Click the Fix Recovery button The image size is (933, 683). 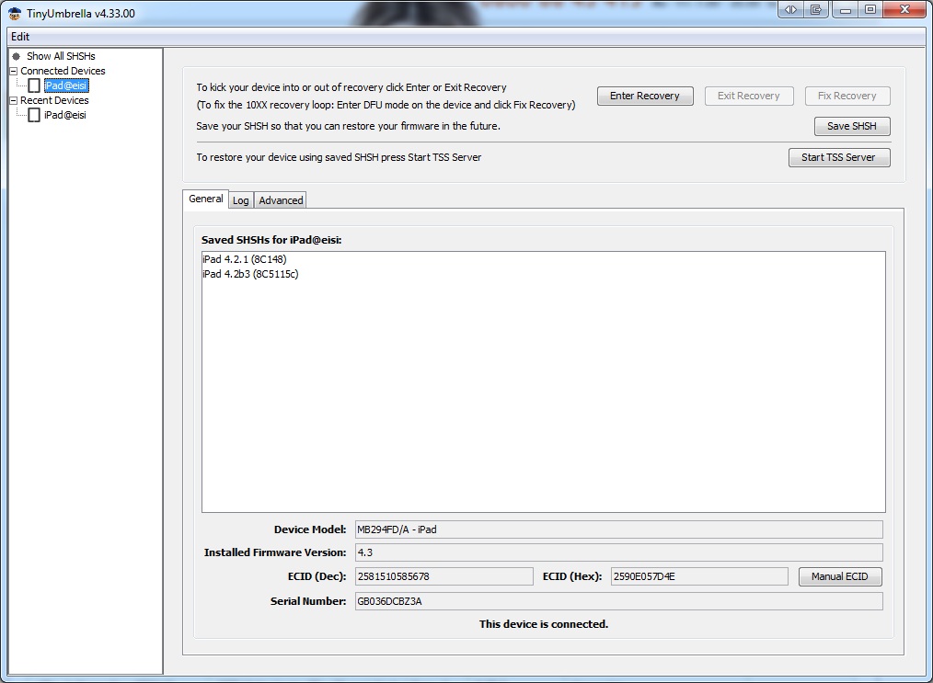(847, 96)
